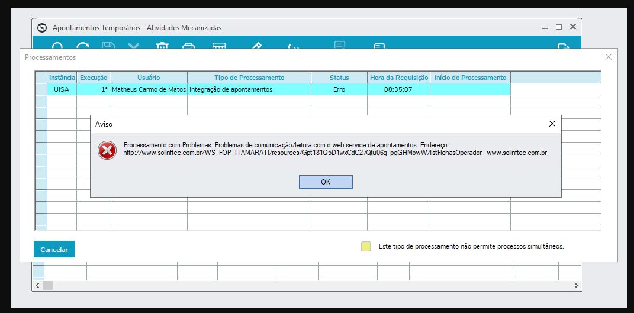This screenshot has width=634, height=313.
Task: Close the Processamentos window
Action: (x=608, y=57)
